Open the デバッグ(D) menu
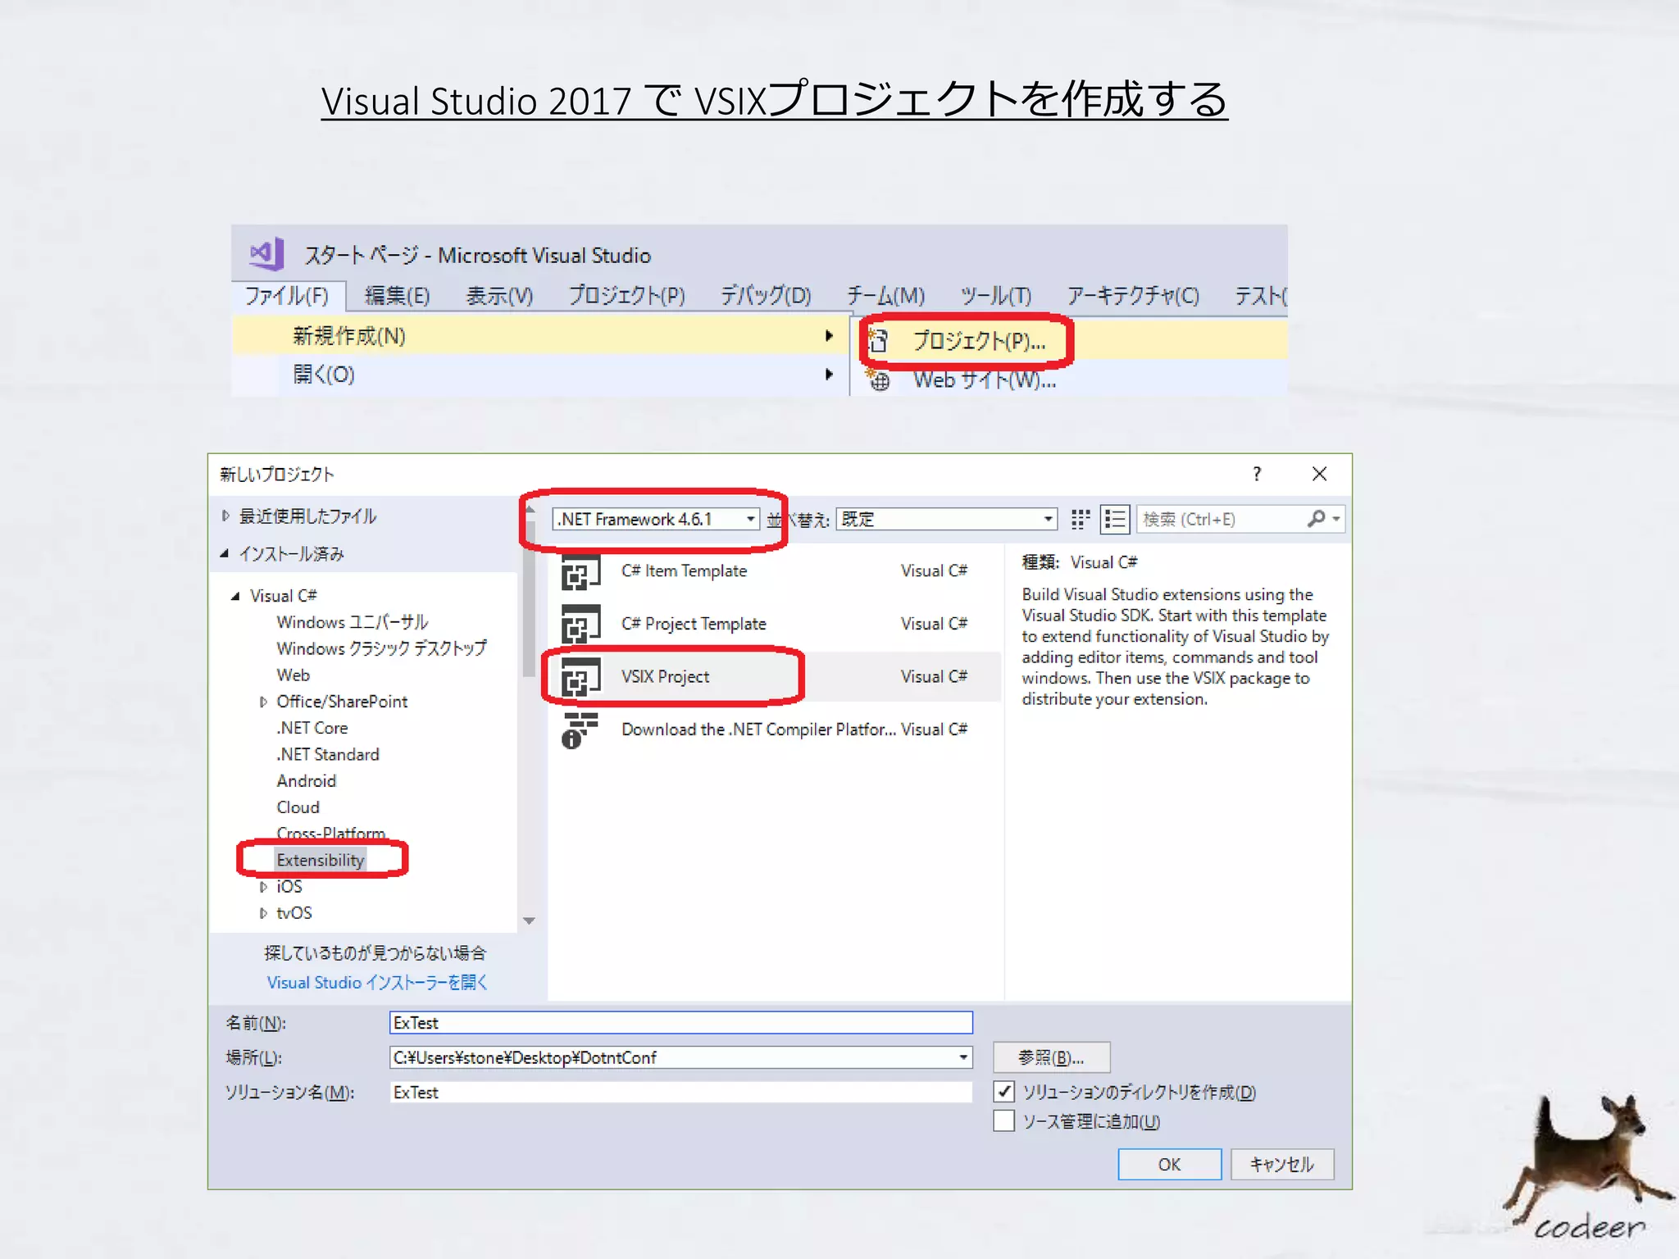The width and height of the screenshot is (1679, 1259). (x=766, y=296)
